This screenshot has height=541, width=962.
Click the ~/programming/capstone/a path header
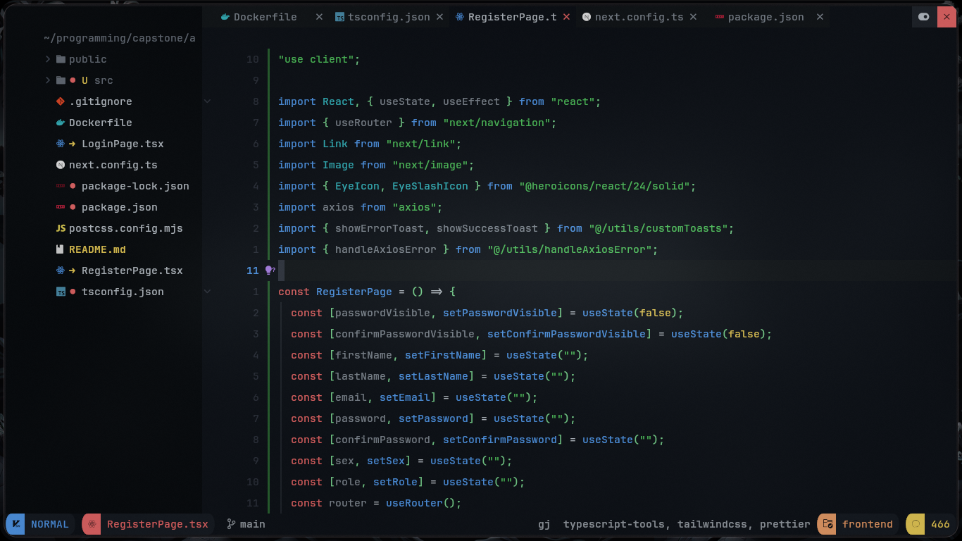[x=119, y=38]
